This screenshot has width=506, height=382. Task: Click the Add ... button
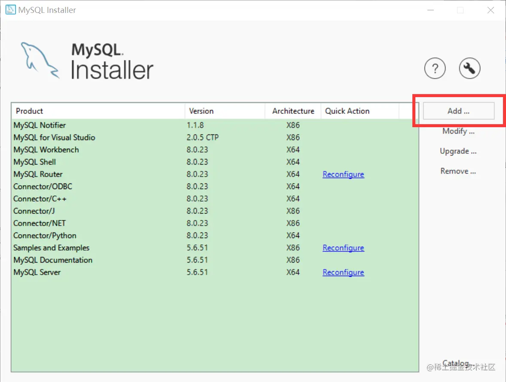click(x=459, y=111)
